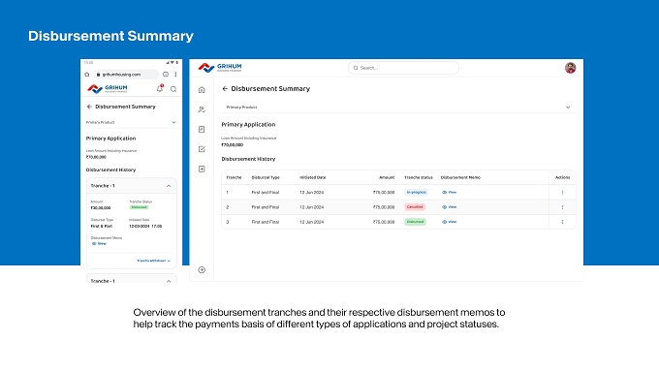View the disbursement memo for tranche 2
The height and width of the screenshot is (371, 659).
(x=449, y=206)
